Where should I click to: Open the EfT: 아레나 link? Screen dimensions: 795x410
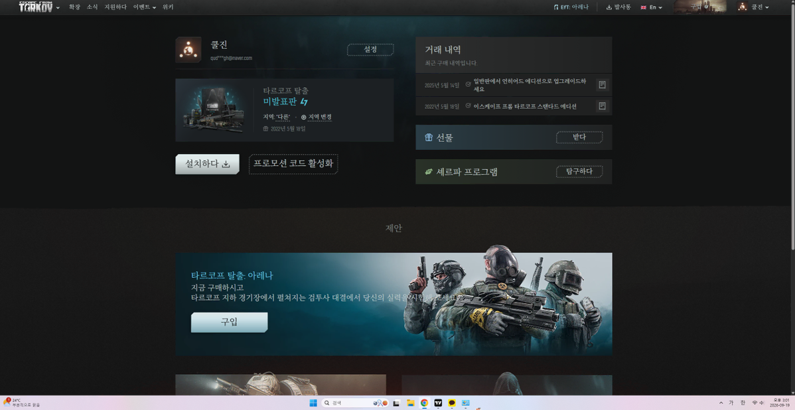tap(571, 7)
